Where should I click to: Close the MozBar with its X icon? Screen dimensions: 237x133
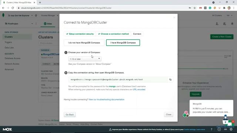coord(231,129)
